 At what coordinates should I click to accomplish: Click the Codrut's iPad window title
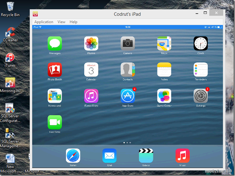point(127,14)
